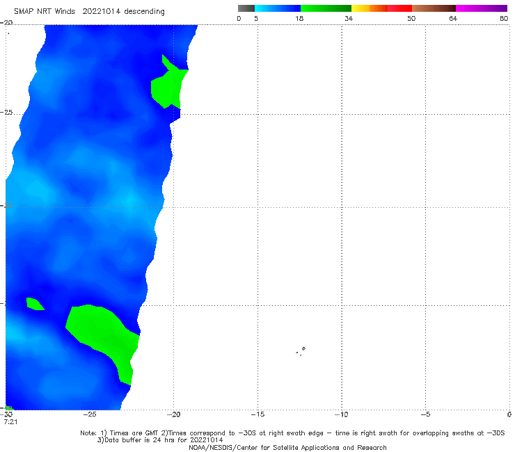Click the cyan-blue segment of the color bar
Image resolution: width=515 pixels, height=452 pixels.
[x=278, y=8]
